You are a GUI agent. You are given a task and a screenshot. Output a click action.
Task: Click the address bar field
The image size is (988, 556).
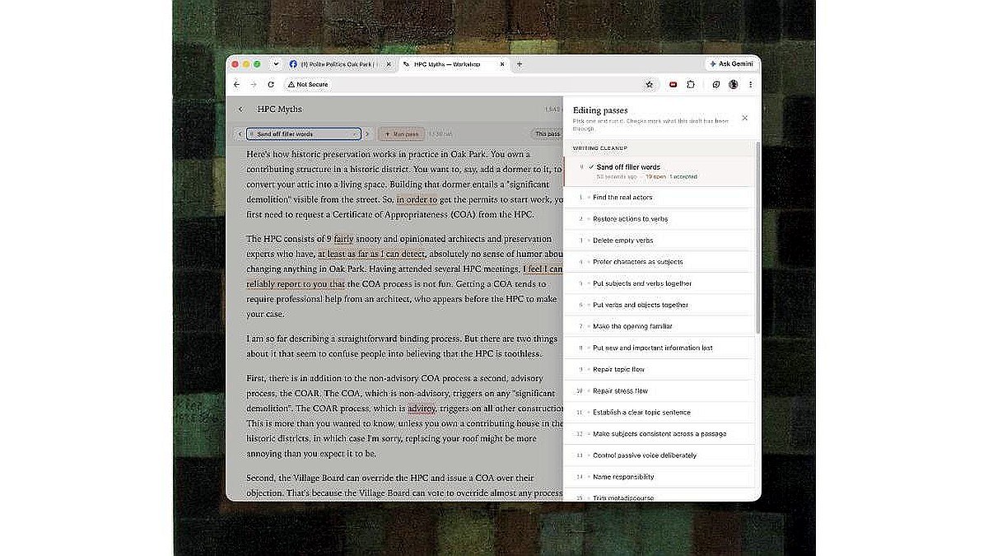[470, 84]
